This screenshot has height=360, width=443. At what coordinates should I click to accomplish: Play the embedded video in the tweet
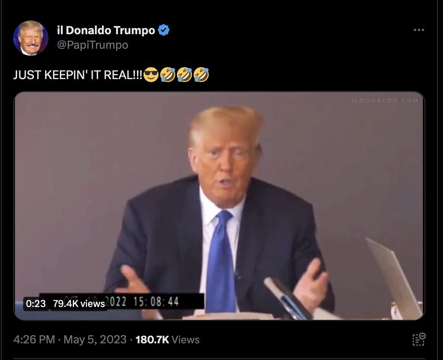point(219,206)
